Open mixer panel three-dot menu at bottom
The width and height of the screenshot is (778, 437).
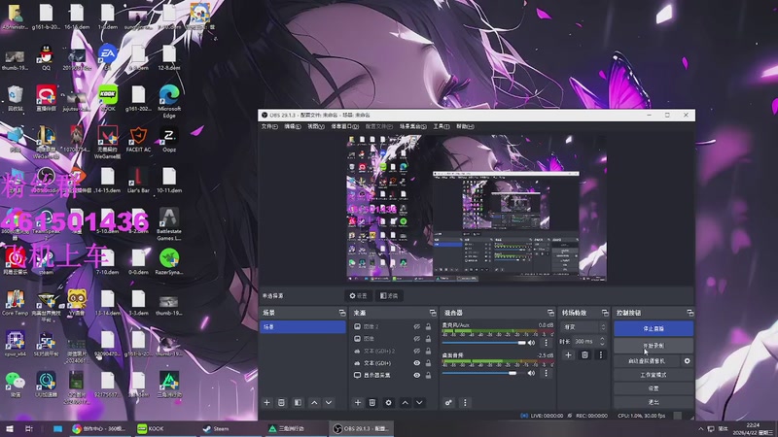[x=465, y=403]
